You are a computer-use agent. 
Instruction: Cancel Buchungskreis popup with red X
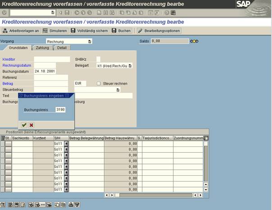click(31, 125)
